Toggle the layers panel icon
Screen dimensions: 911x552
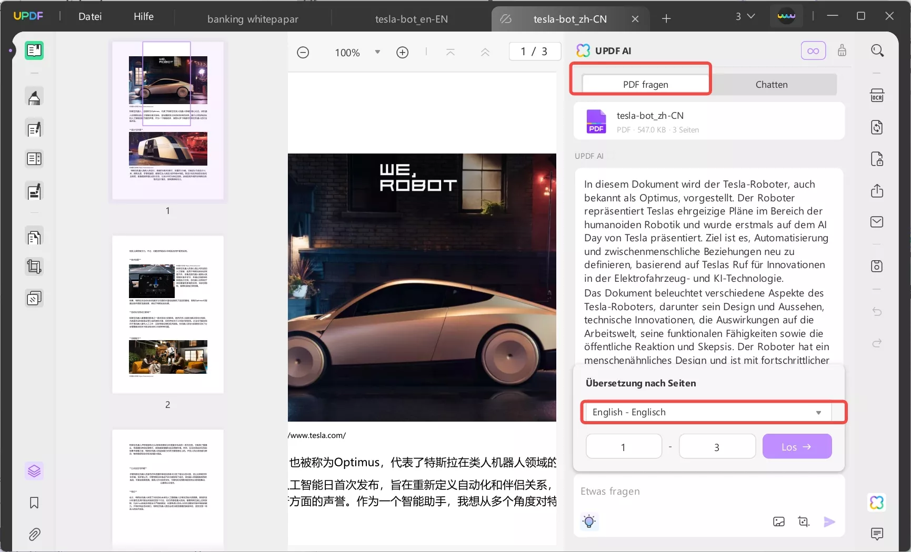tap(34, 471)
